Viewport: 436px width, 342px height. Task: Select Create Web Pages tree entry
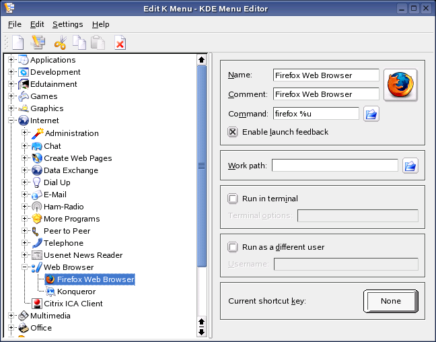[78, 158]
